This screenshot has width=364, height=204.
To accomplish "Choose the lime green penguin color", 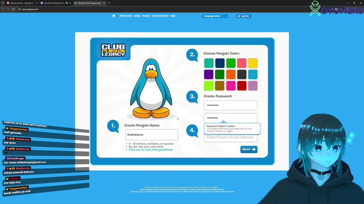I will click(x=209, y=86).
